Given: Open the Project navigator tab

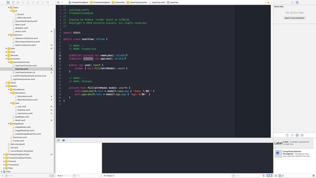Looking at the screenshot, I should [x=8, y=2].
